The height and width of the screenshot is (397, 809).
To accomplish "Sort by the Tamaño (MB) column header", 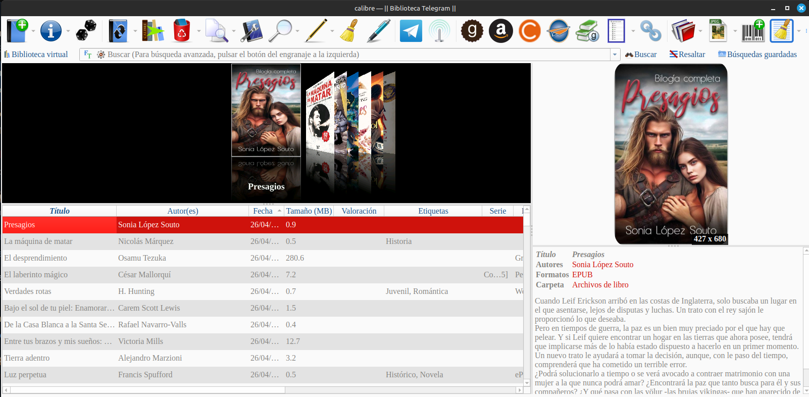I will [309, 211].
